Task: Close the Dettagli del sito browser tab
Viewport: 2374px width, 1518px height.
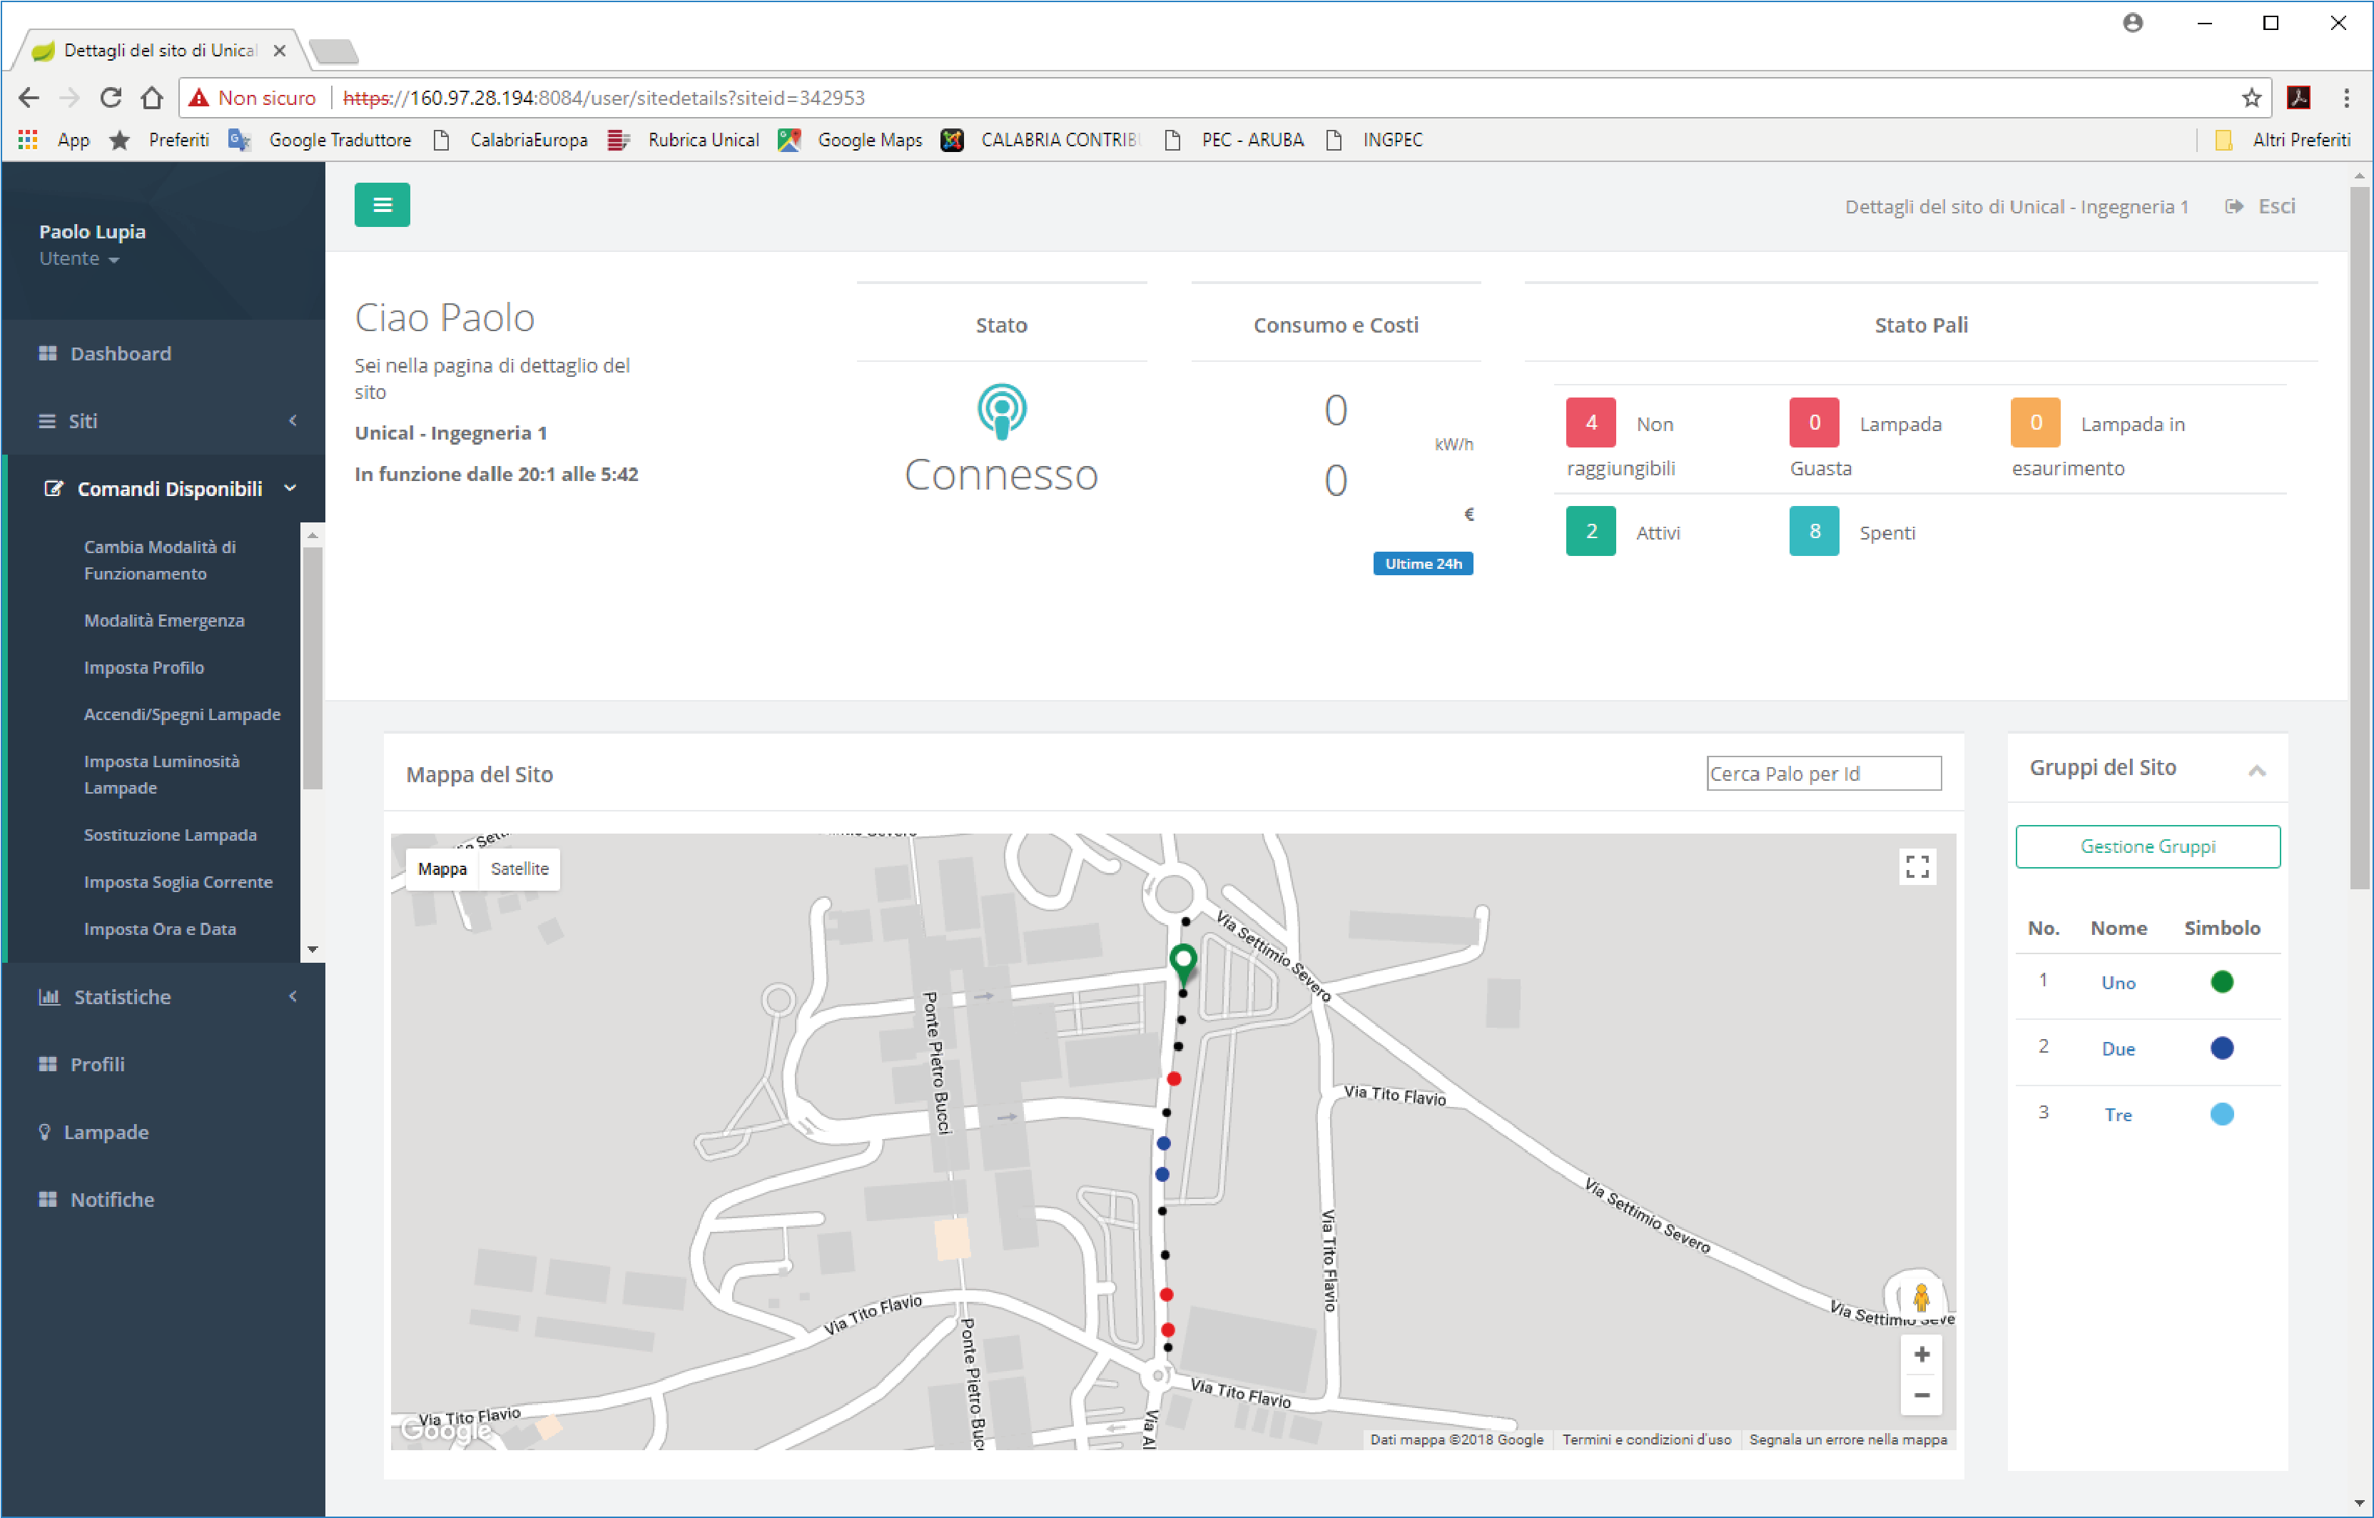Action: [x=279, y=50]
